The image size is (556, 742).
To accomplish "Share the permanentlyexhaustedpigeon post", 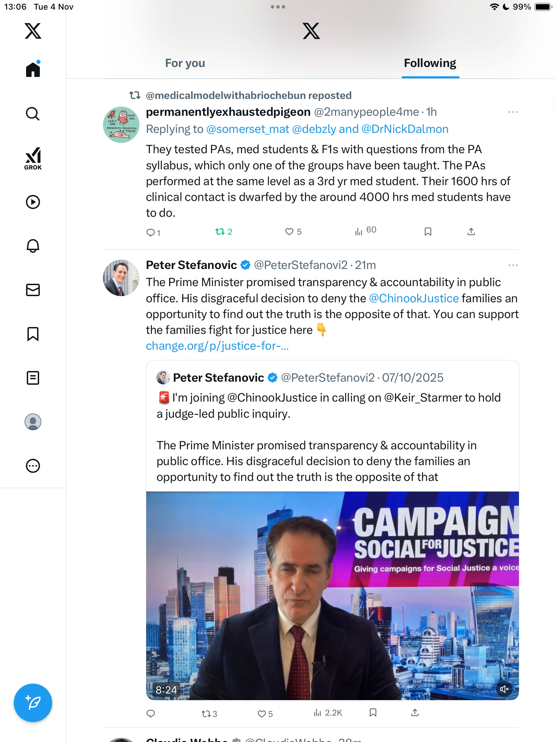I will (x=471, y=232).
